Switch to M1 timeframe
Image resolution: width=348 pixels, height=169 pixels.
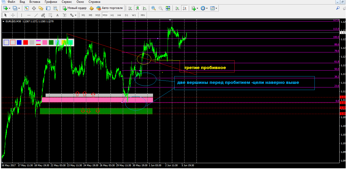pos(83,15)
